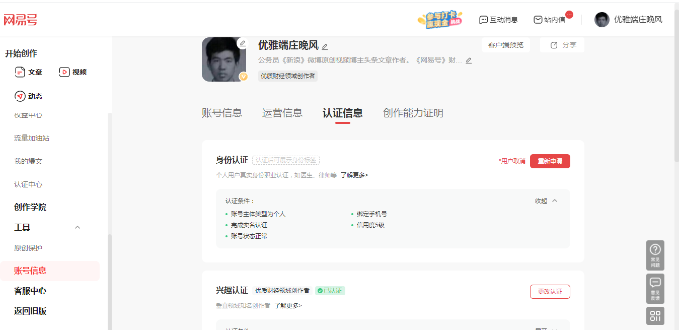Switch to the 账号信息 tab
The image size is (679, 330).
click(x=222, y=113)
